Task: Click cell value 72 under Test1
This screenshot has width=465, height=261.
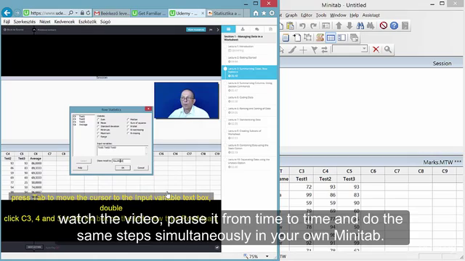Action: [x=302, y=187]
